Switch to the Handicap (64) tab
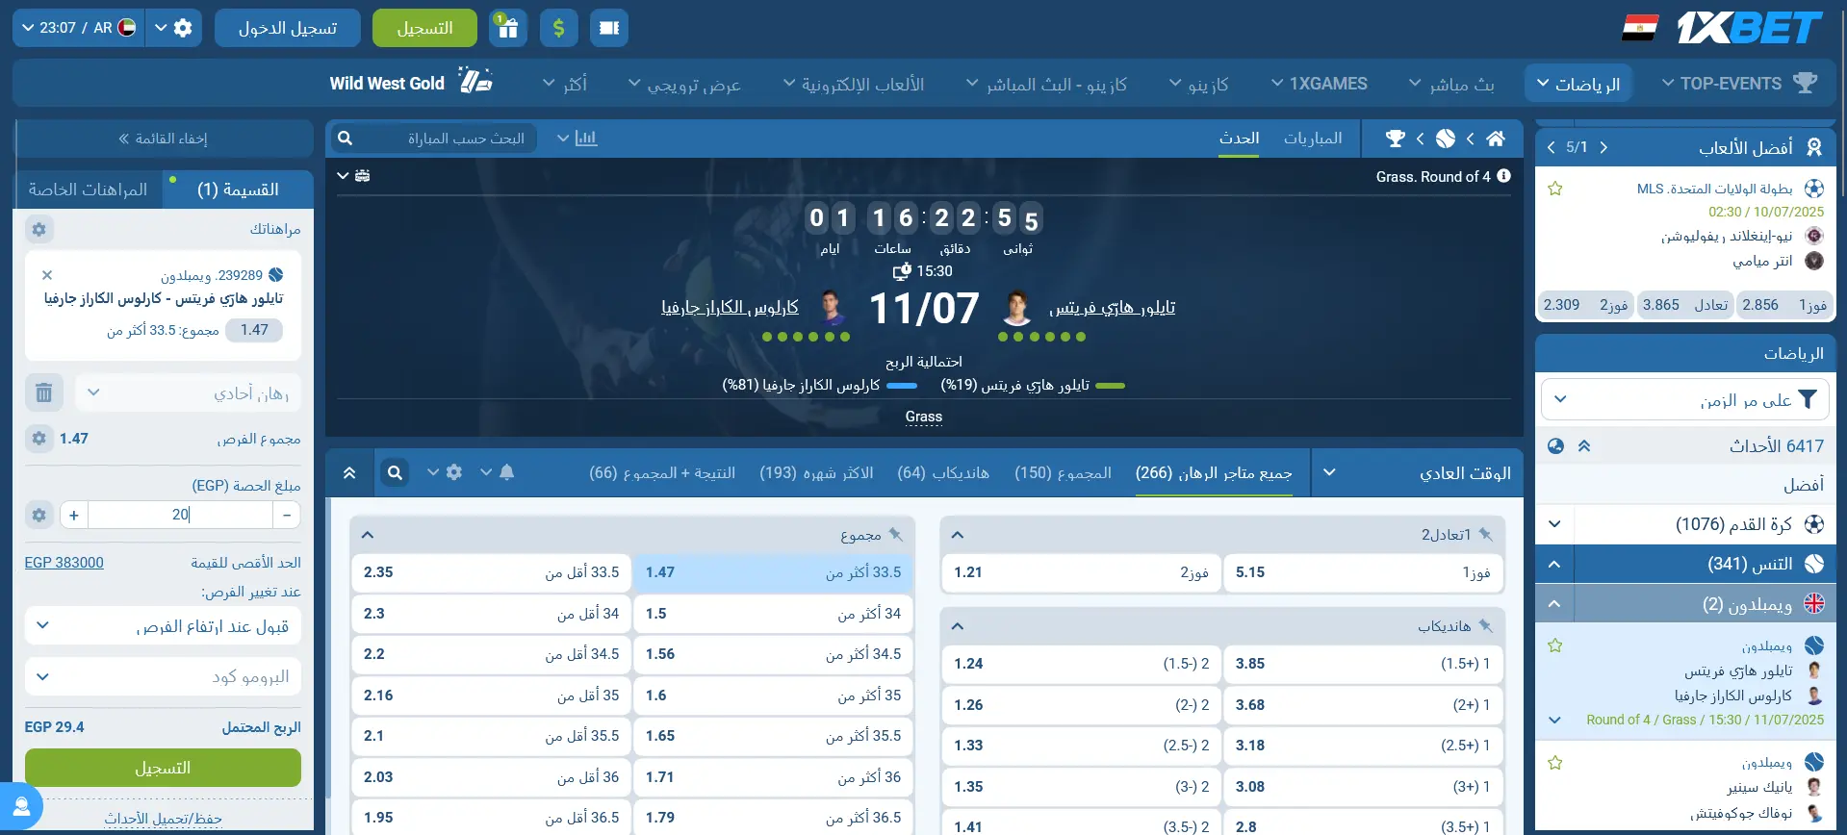This screenshot has height=835, width=1847. tap(942, 472)
